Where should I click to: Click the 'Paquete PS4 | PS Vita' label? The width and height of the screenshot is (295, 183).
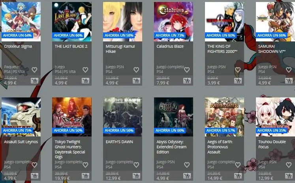(x=14, y=69)
